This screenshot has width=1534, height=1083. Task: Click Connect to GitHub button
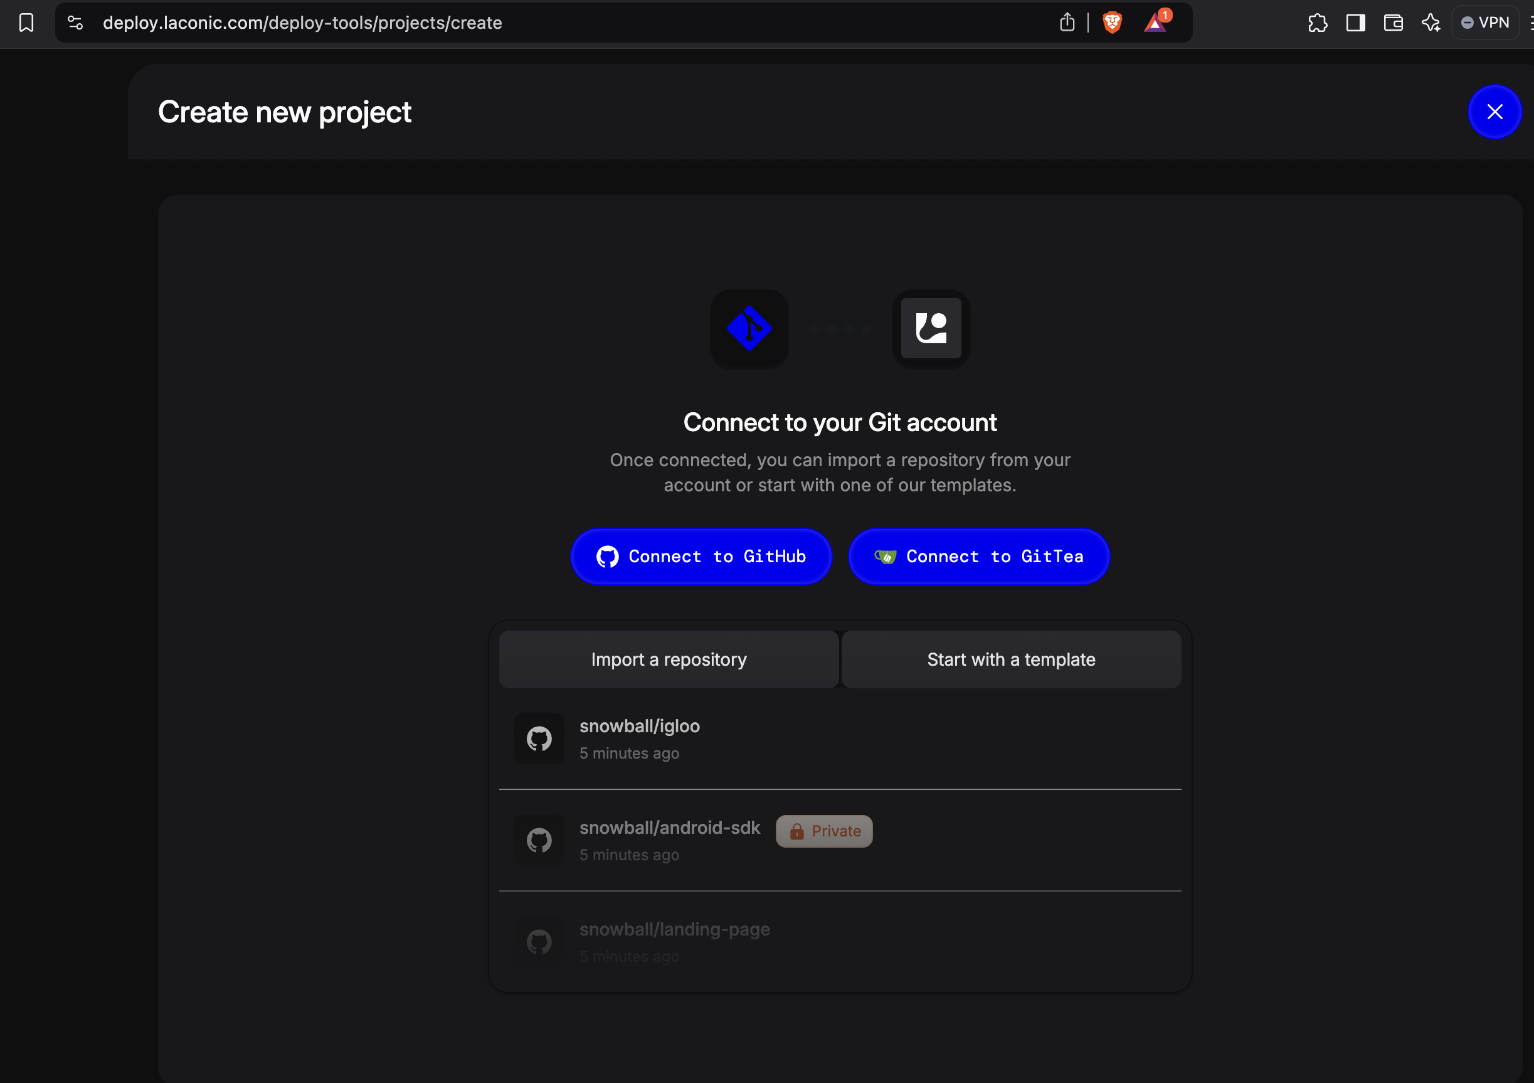[x=701, y=556]
